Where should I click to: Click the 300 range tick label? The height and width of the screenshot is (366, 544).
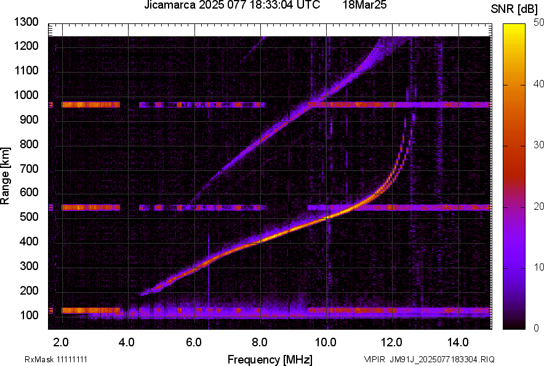[29, 266]
